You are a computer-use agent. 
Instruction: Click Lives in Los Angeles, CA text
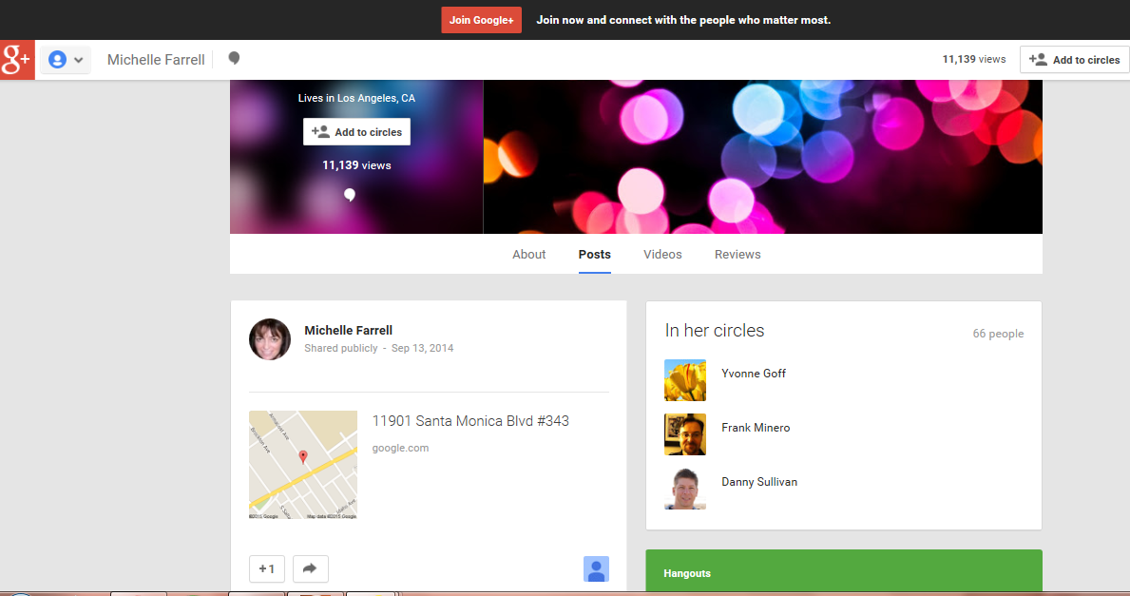[x=356, y=98]
